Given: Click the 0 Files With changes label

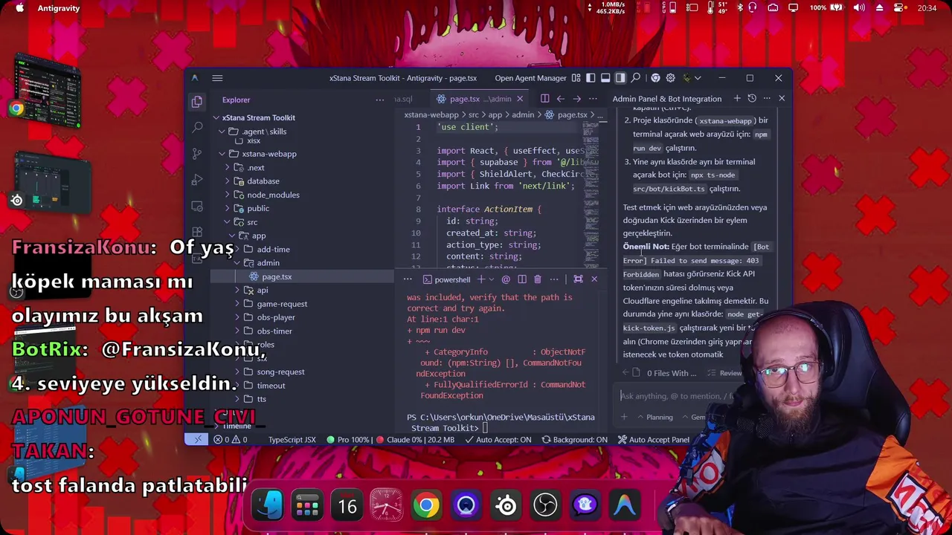Looking at the screenshot, I should (672, 373).
